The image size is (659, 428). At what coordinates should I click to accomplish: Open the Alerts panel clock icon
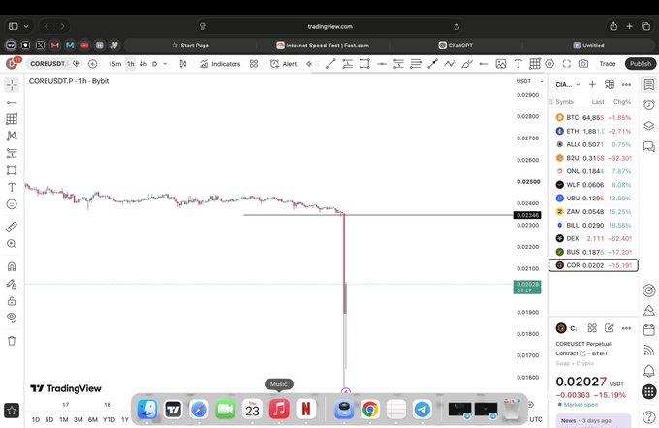coord(649,105)
